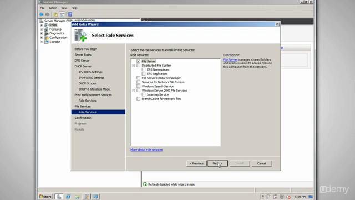355x200 pixels.
Task: Select the Configuration node icon in tree
Action: click(x=47, y=38)
